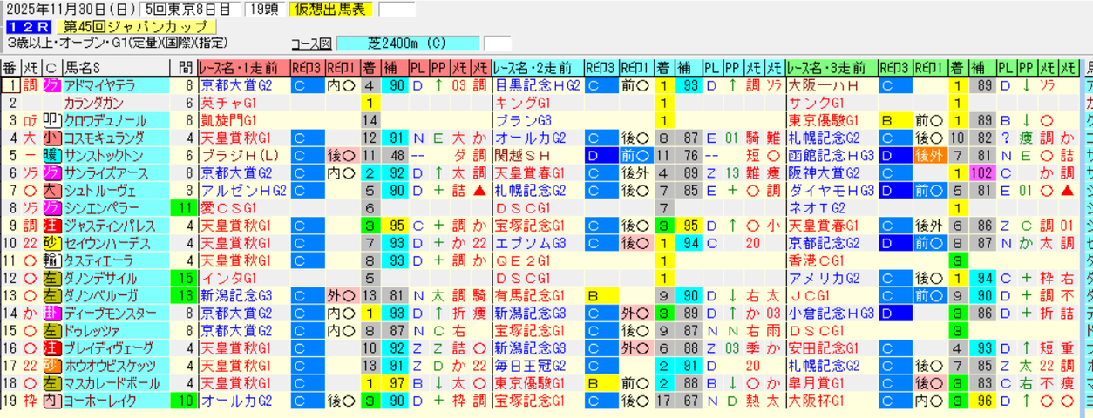Click the 芝2400m (C) course field
Image resolution: width=1093 pixels, height=418 pixels.
tap(407, 44)
